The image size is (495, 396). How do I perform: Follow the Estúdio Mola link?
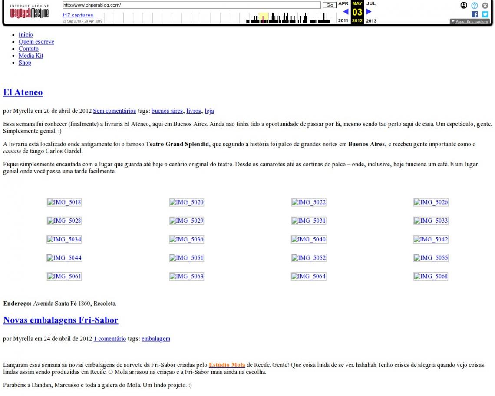pyautogui.click(x=227, y=365)
